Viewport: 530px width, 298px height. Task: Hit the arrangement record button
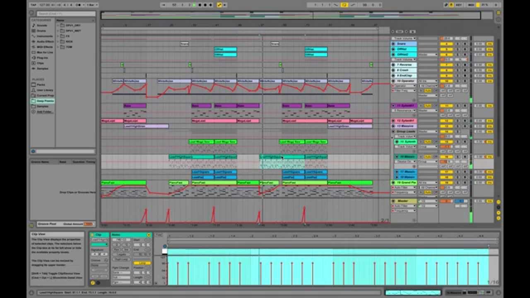205,5
